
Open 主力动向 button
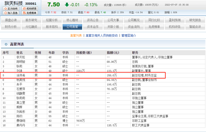pos(11,9)
